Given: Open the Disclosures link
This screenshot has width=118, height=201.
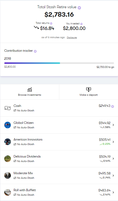Looking at the screenshot, I should coord(72,38).
